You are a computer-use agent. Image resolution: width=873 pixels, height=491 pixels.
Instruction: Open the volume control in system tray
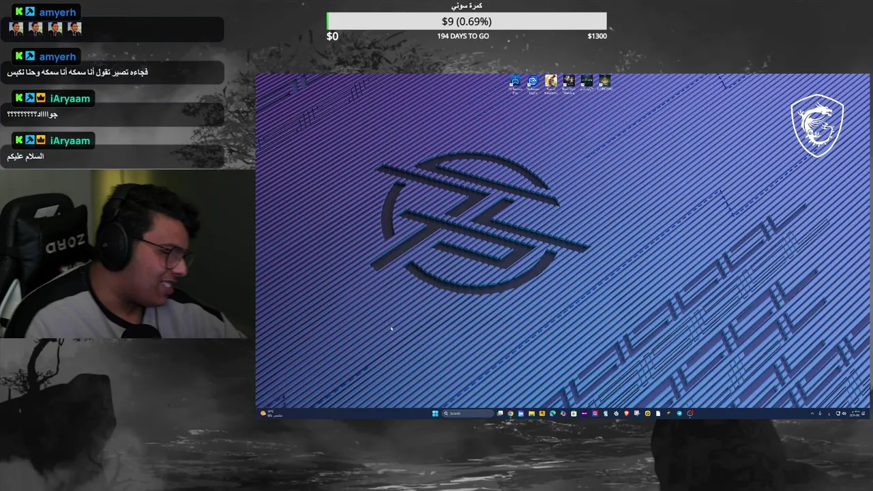[x=844, y=413]
